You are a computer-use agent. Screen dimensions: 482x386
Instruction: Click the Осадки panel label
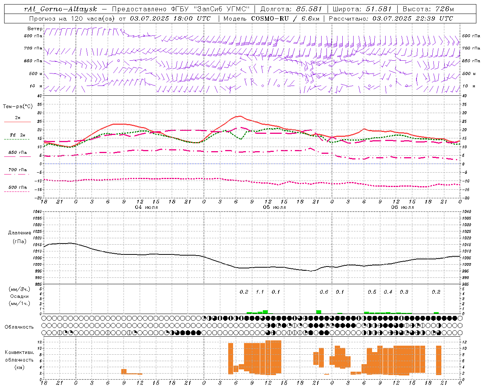click(20, 296)
